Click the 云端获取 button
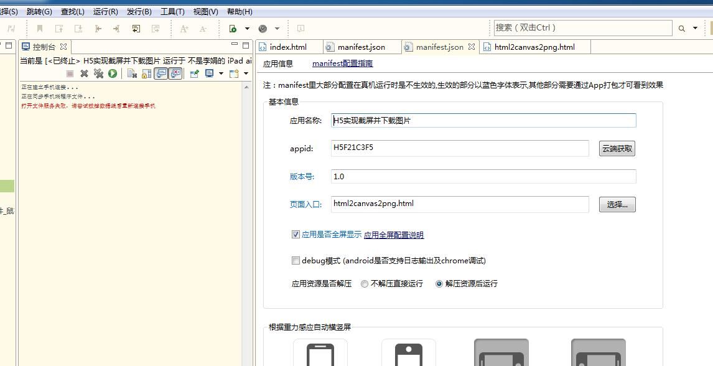713x366 pixels. (x=617, y=149)
